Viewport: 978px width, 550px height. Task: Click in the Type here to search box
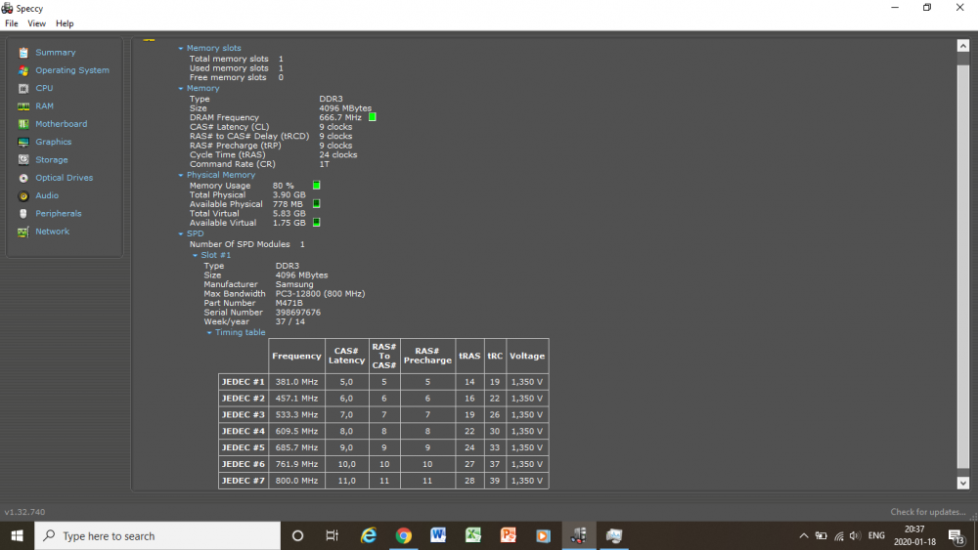[x=157, y=535]
